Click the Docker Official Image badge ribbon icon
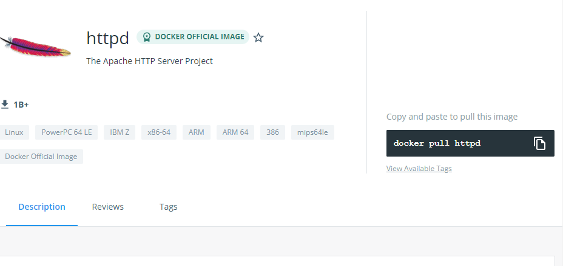The width and height of the screenshot is (563, 266). pos(146,37)
